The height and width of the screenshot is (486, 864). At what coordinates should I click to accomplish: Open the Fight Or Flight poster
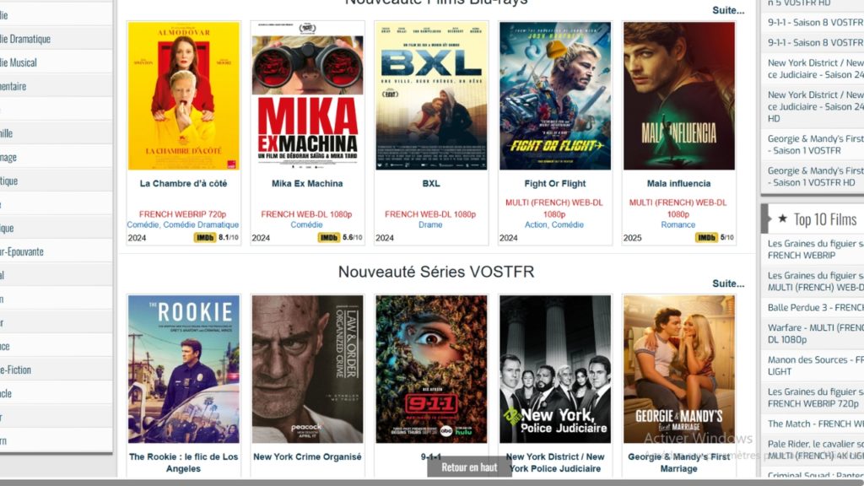[x=555, y=96]
